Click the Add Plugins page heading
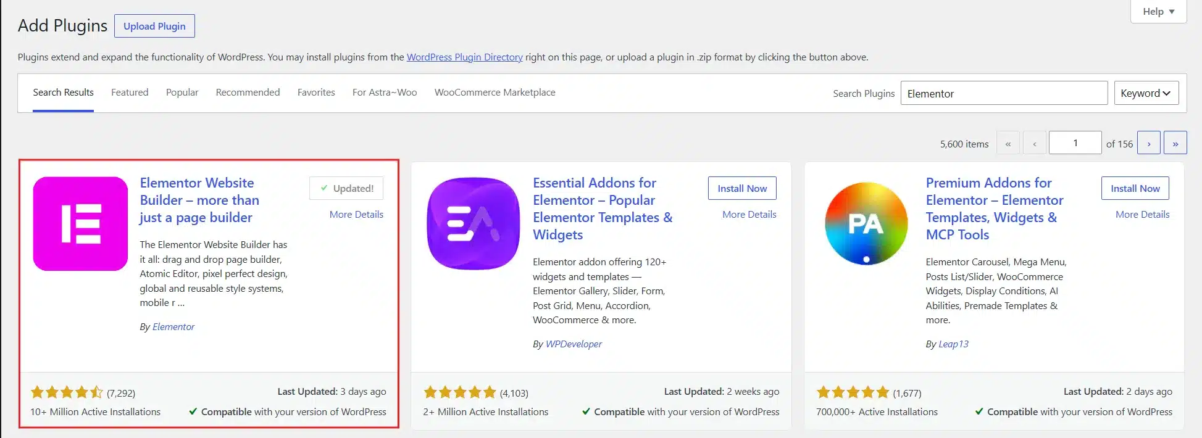 coord(62,26)
